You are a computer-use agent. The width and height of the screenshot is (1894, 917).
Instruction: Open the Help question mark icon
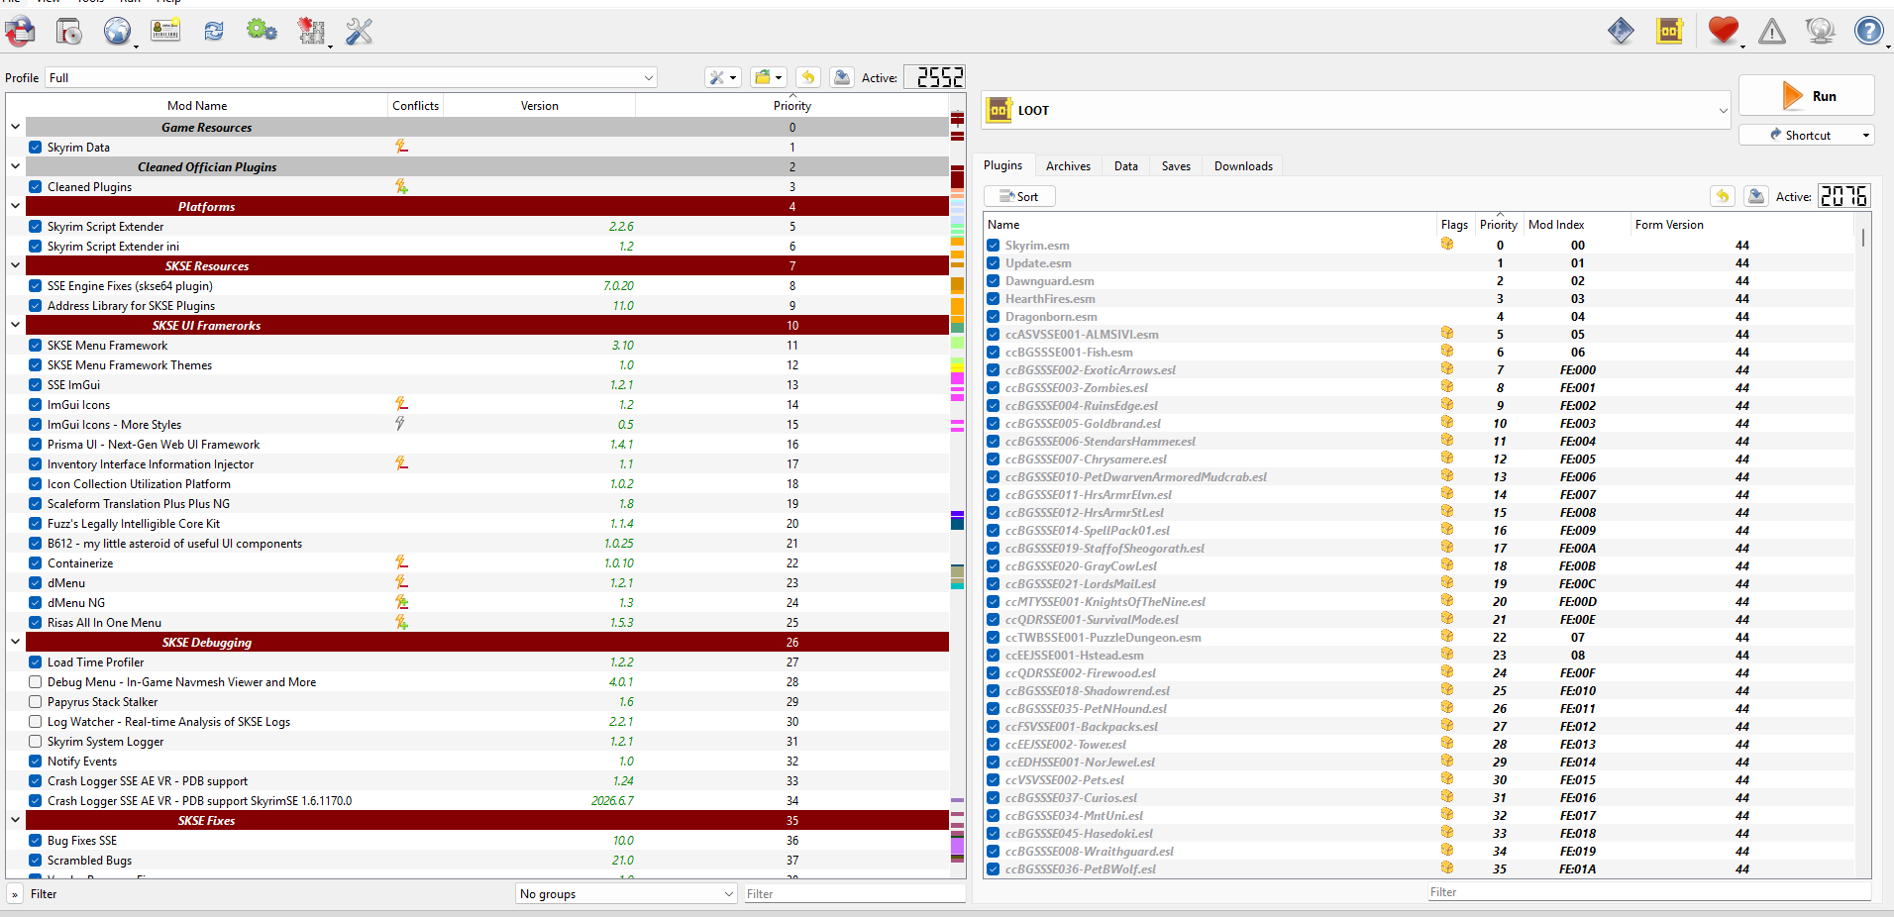tap(1869, 32)
